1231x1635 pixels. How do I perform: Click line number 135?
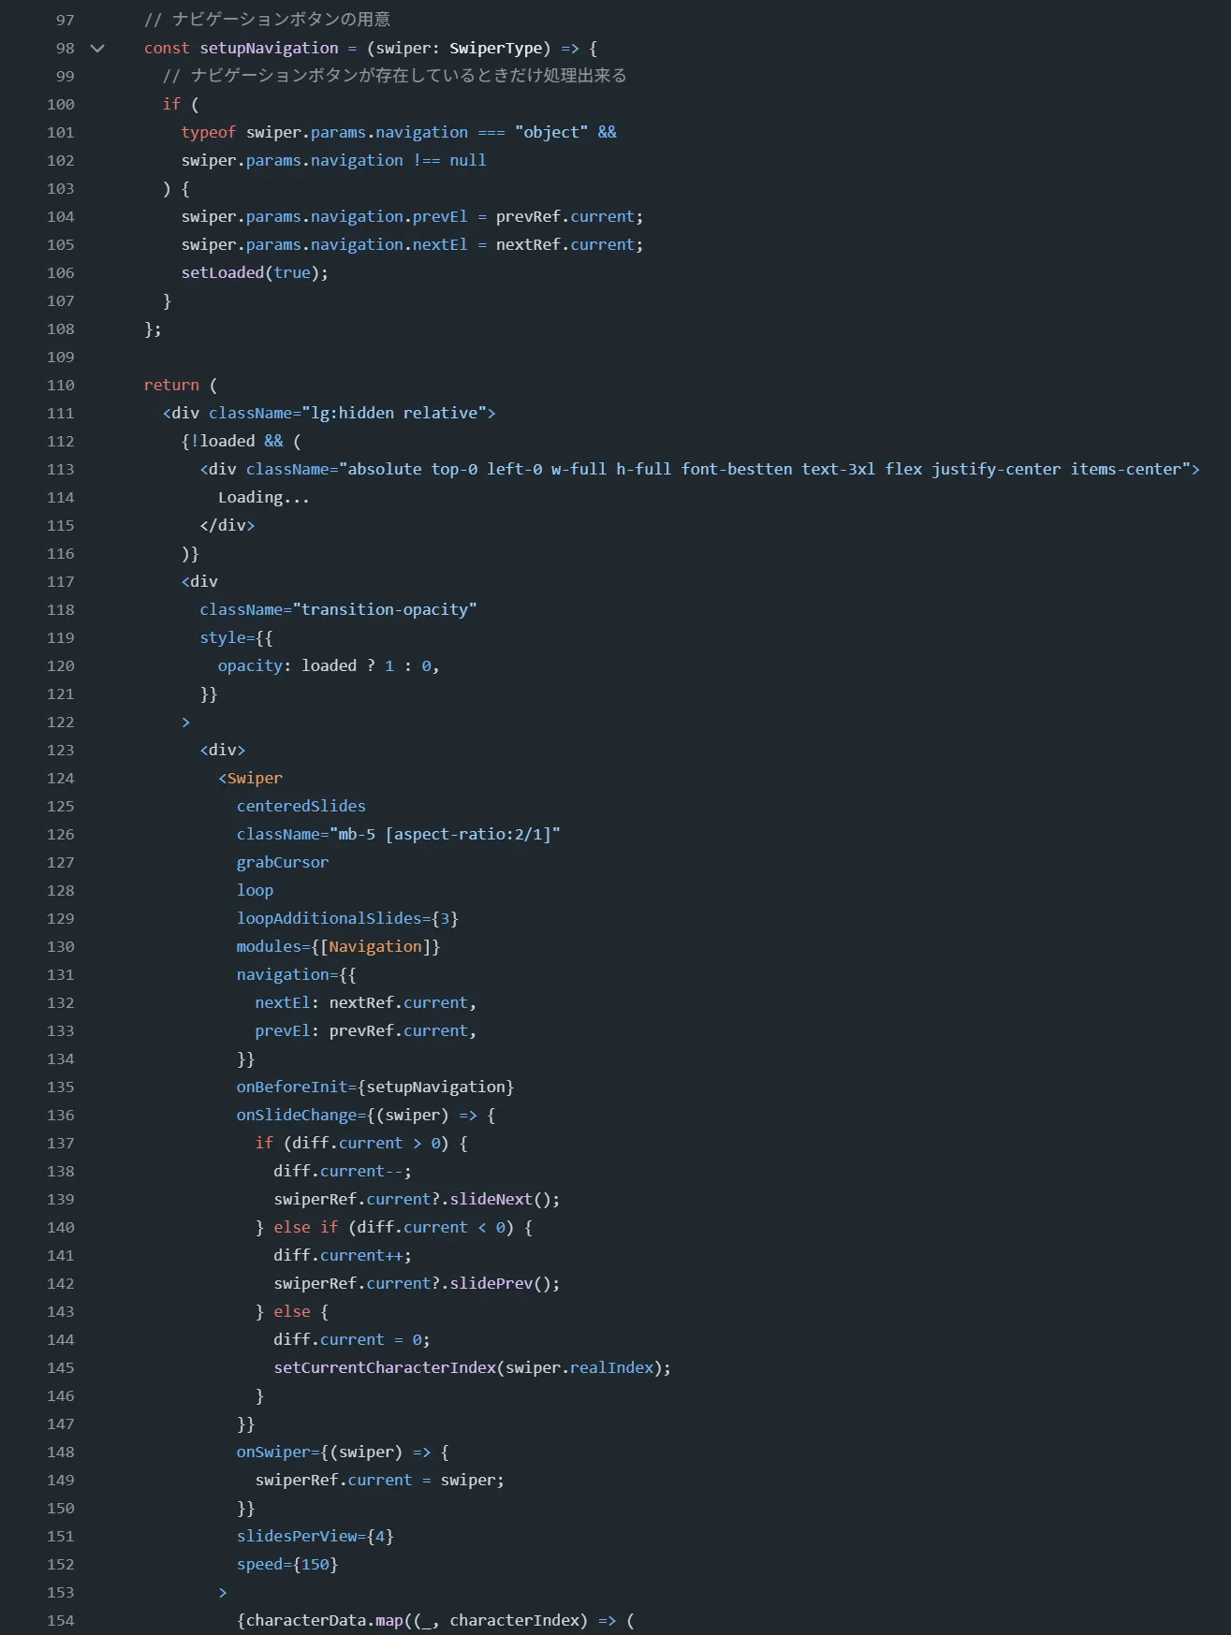(61, 1087)
